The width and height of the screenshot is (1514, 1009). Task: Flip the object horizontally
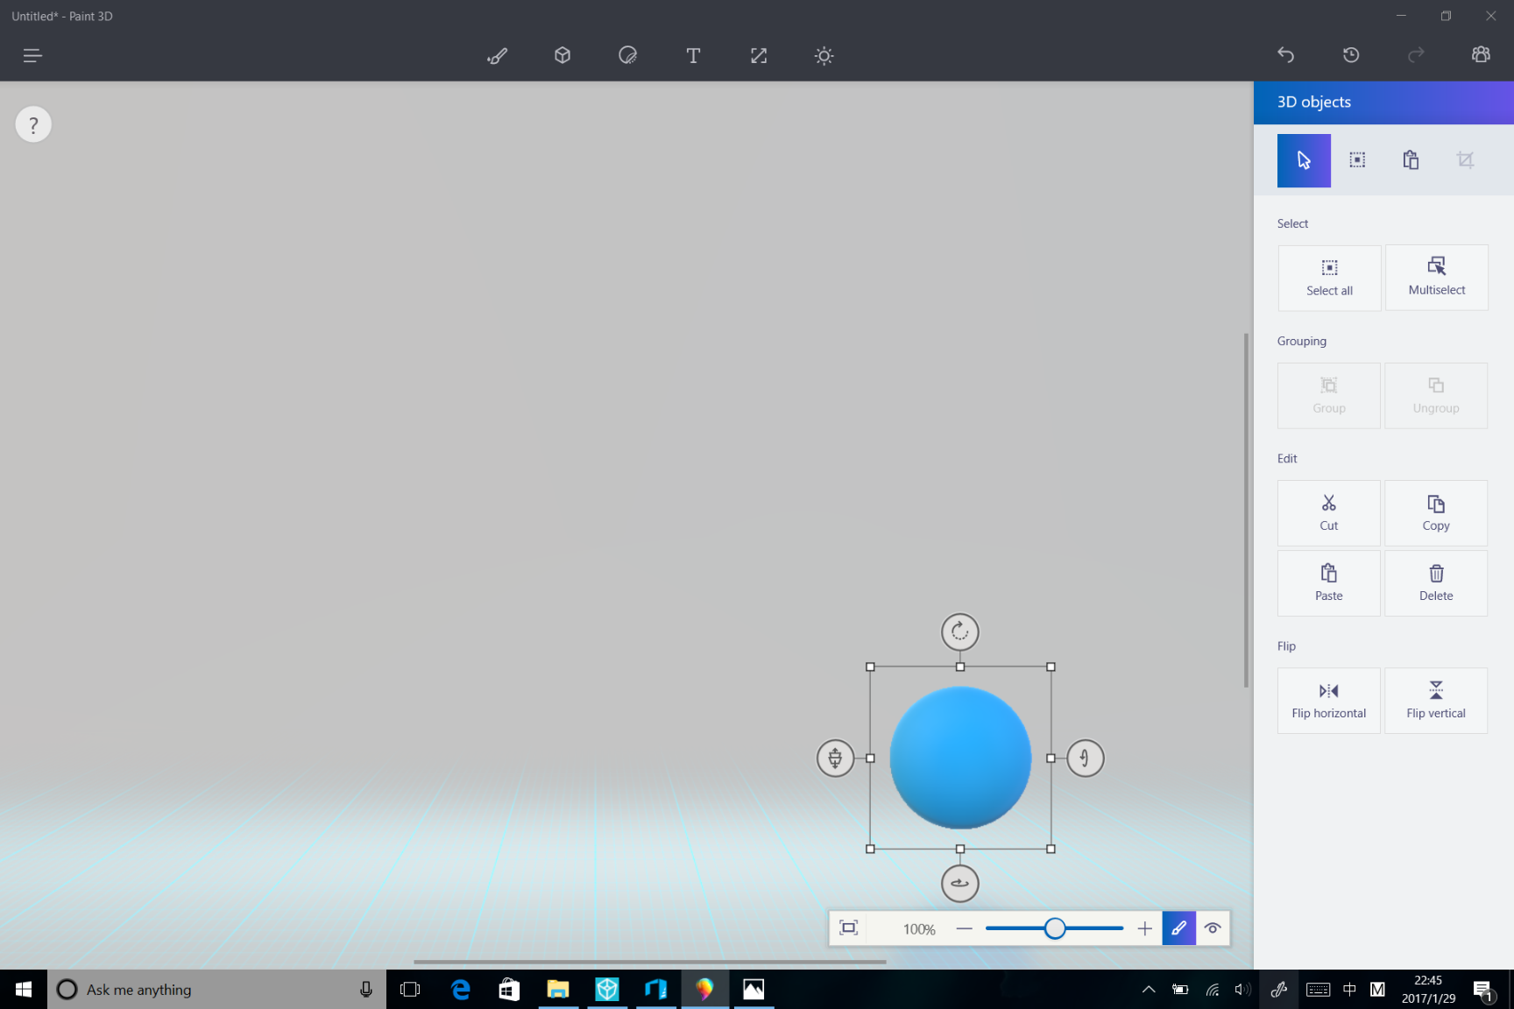[1329, 701]
